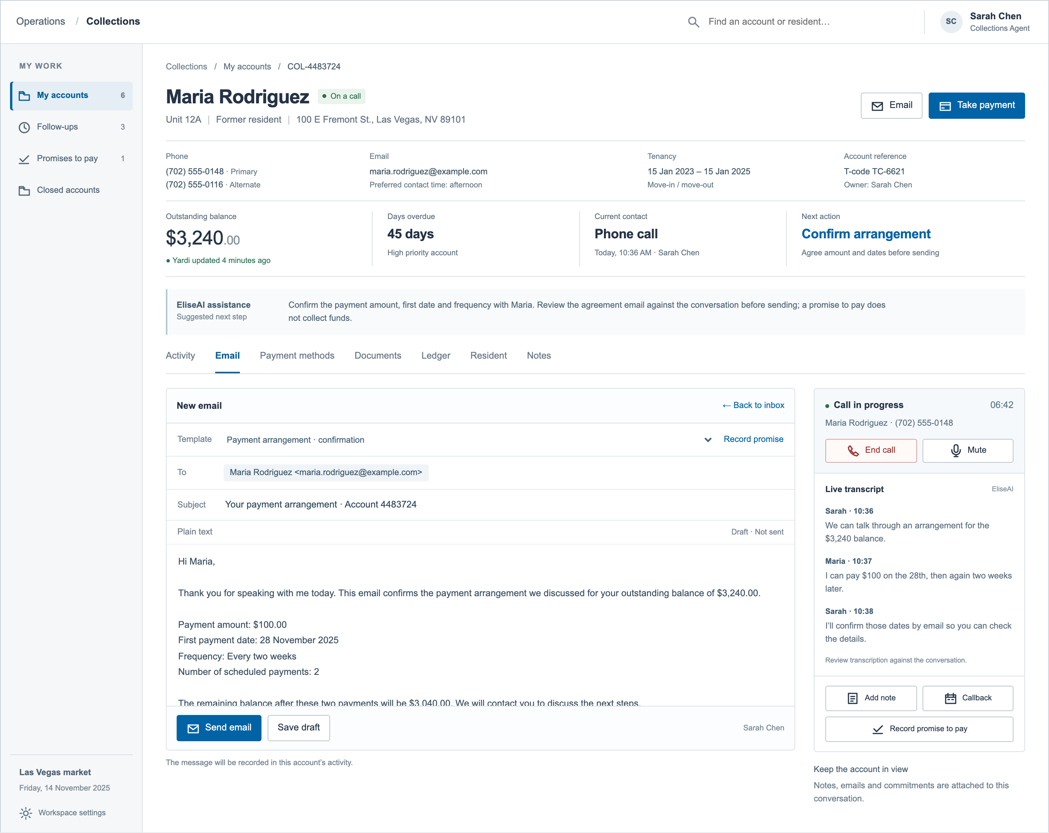Click the checkmark icon on Record promise to pay
This screenshot has width=1049, height=833.
(878, 729)
